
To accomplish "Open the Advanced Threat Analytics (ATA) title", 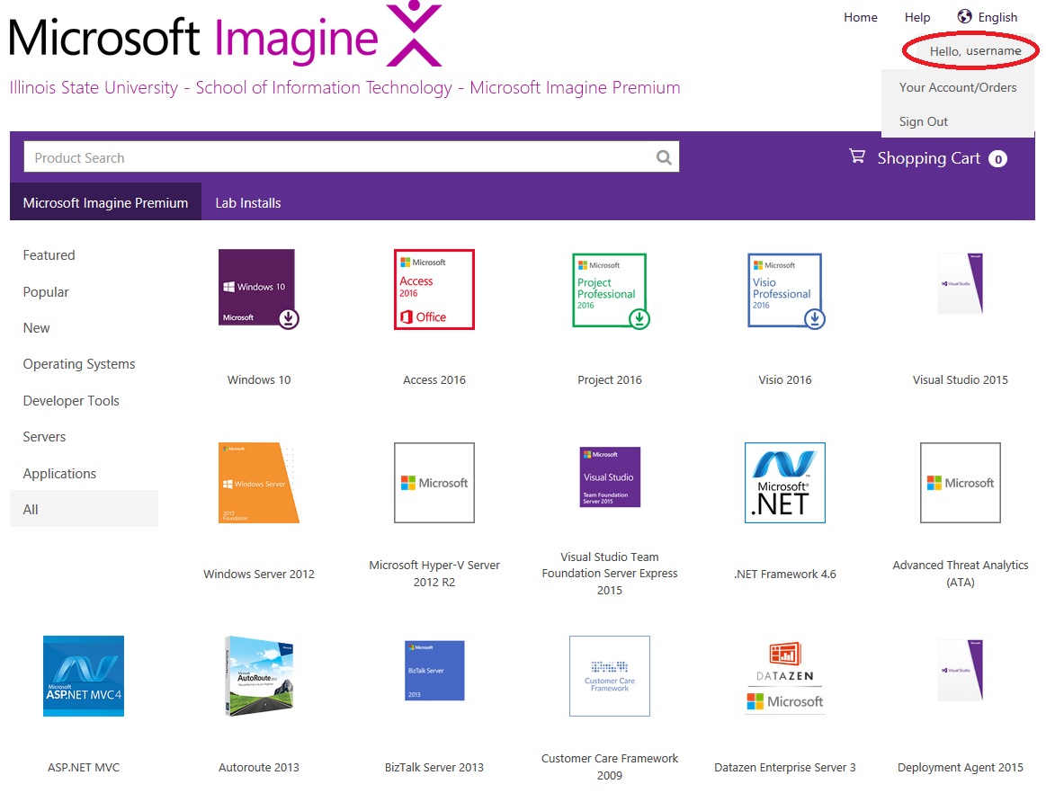I will [961, 574].
